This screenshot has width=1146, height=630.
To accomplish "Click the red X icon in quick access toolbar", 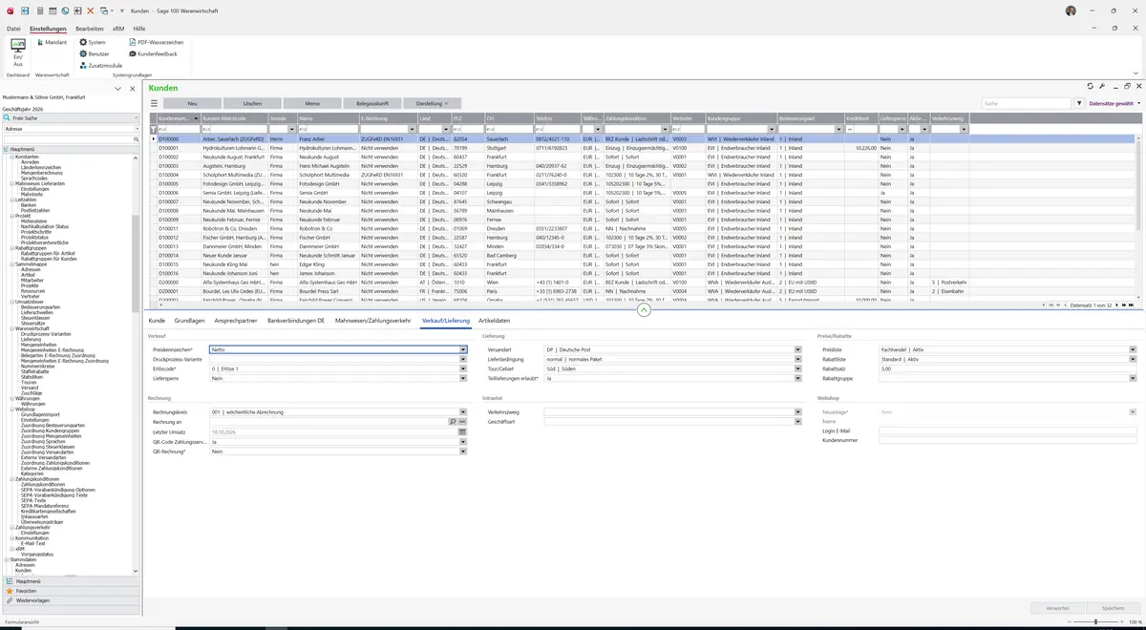I will click(90, 10).
